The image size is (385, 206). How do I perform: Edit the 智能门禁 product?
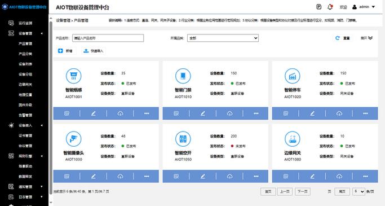coord(203,113)
